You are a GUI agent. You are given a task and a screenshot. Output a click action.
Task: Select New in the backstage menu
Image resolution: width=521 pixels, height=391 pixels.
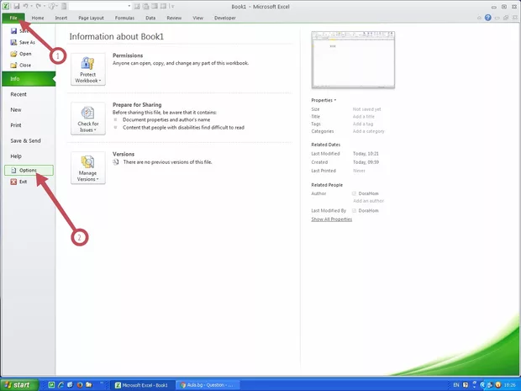16,109
